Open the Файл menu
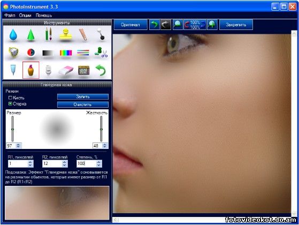The height and width of the screenshot is (225, 299). [x=10, y=16]
